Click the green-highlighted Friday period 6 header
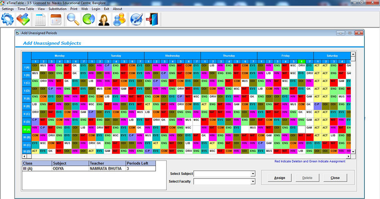380x199 pixels. (x=301, y=61)
